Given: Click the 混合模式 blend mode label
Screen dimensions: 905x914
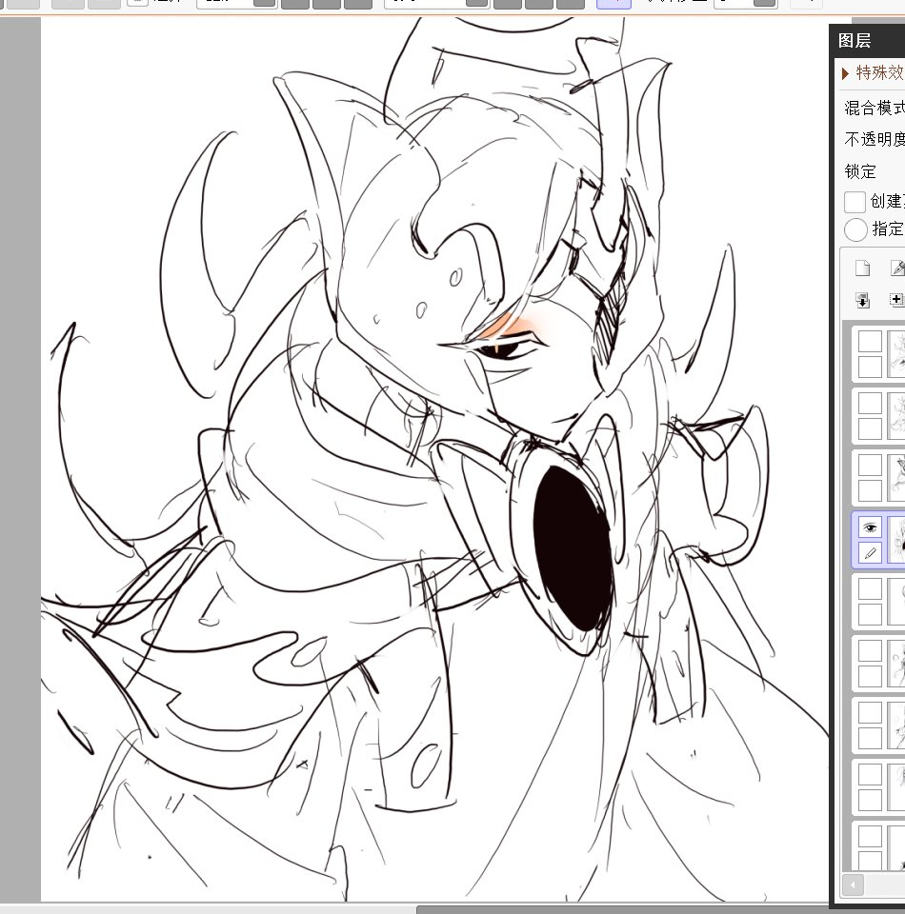Looking at the screenshot, I should coord(875,108).
